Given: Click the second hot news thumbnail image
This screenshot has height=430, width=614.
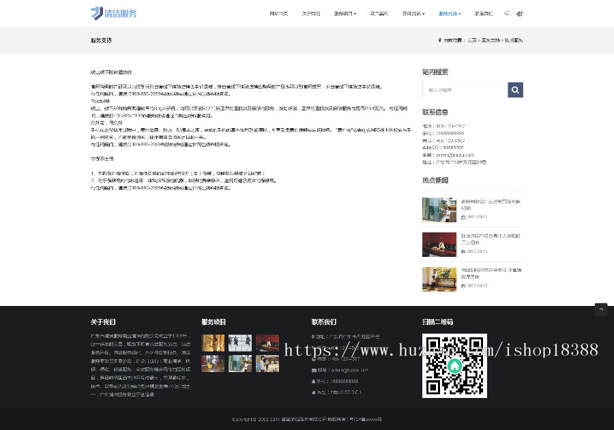Looking at the screenshot, I should [439, 244].
